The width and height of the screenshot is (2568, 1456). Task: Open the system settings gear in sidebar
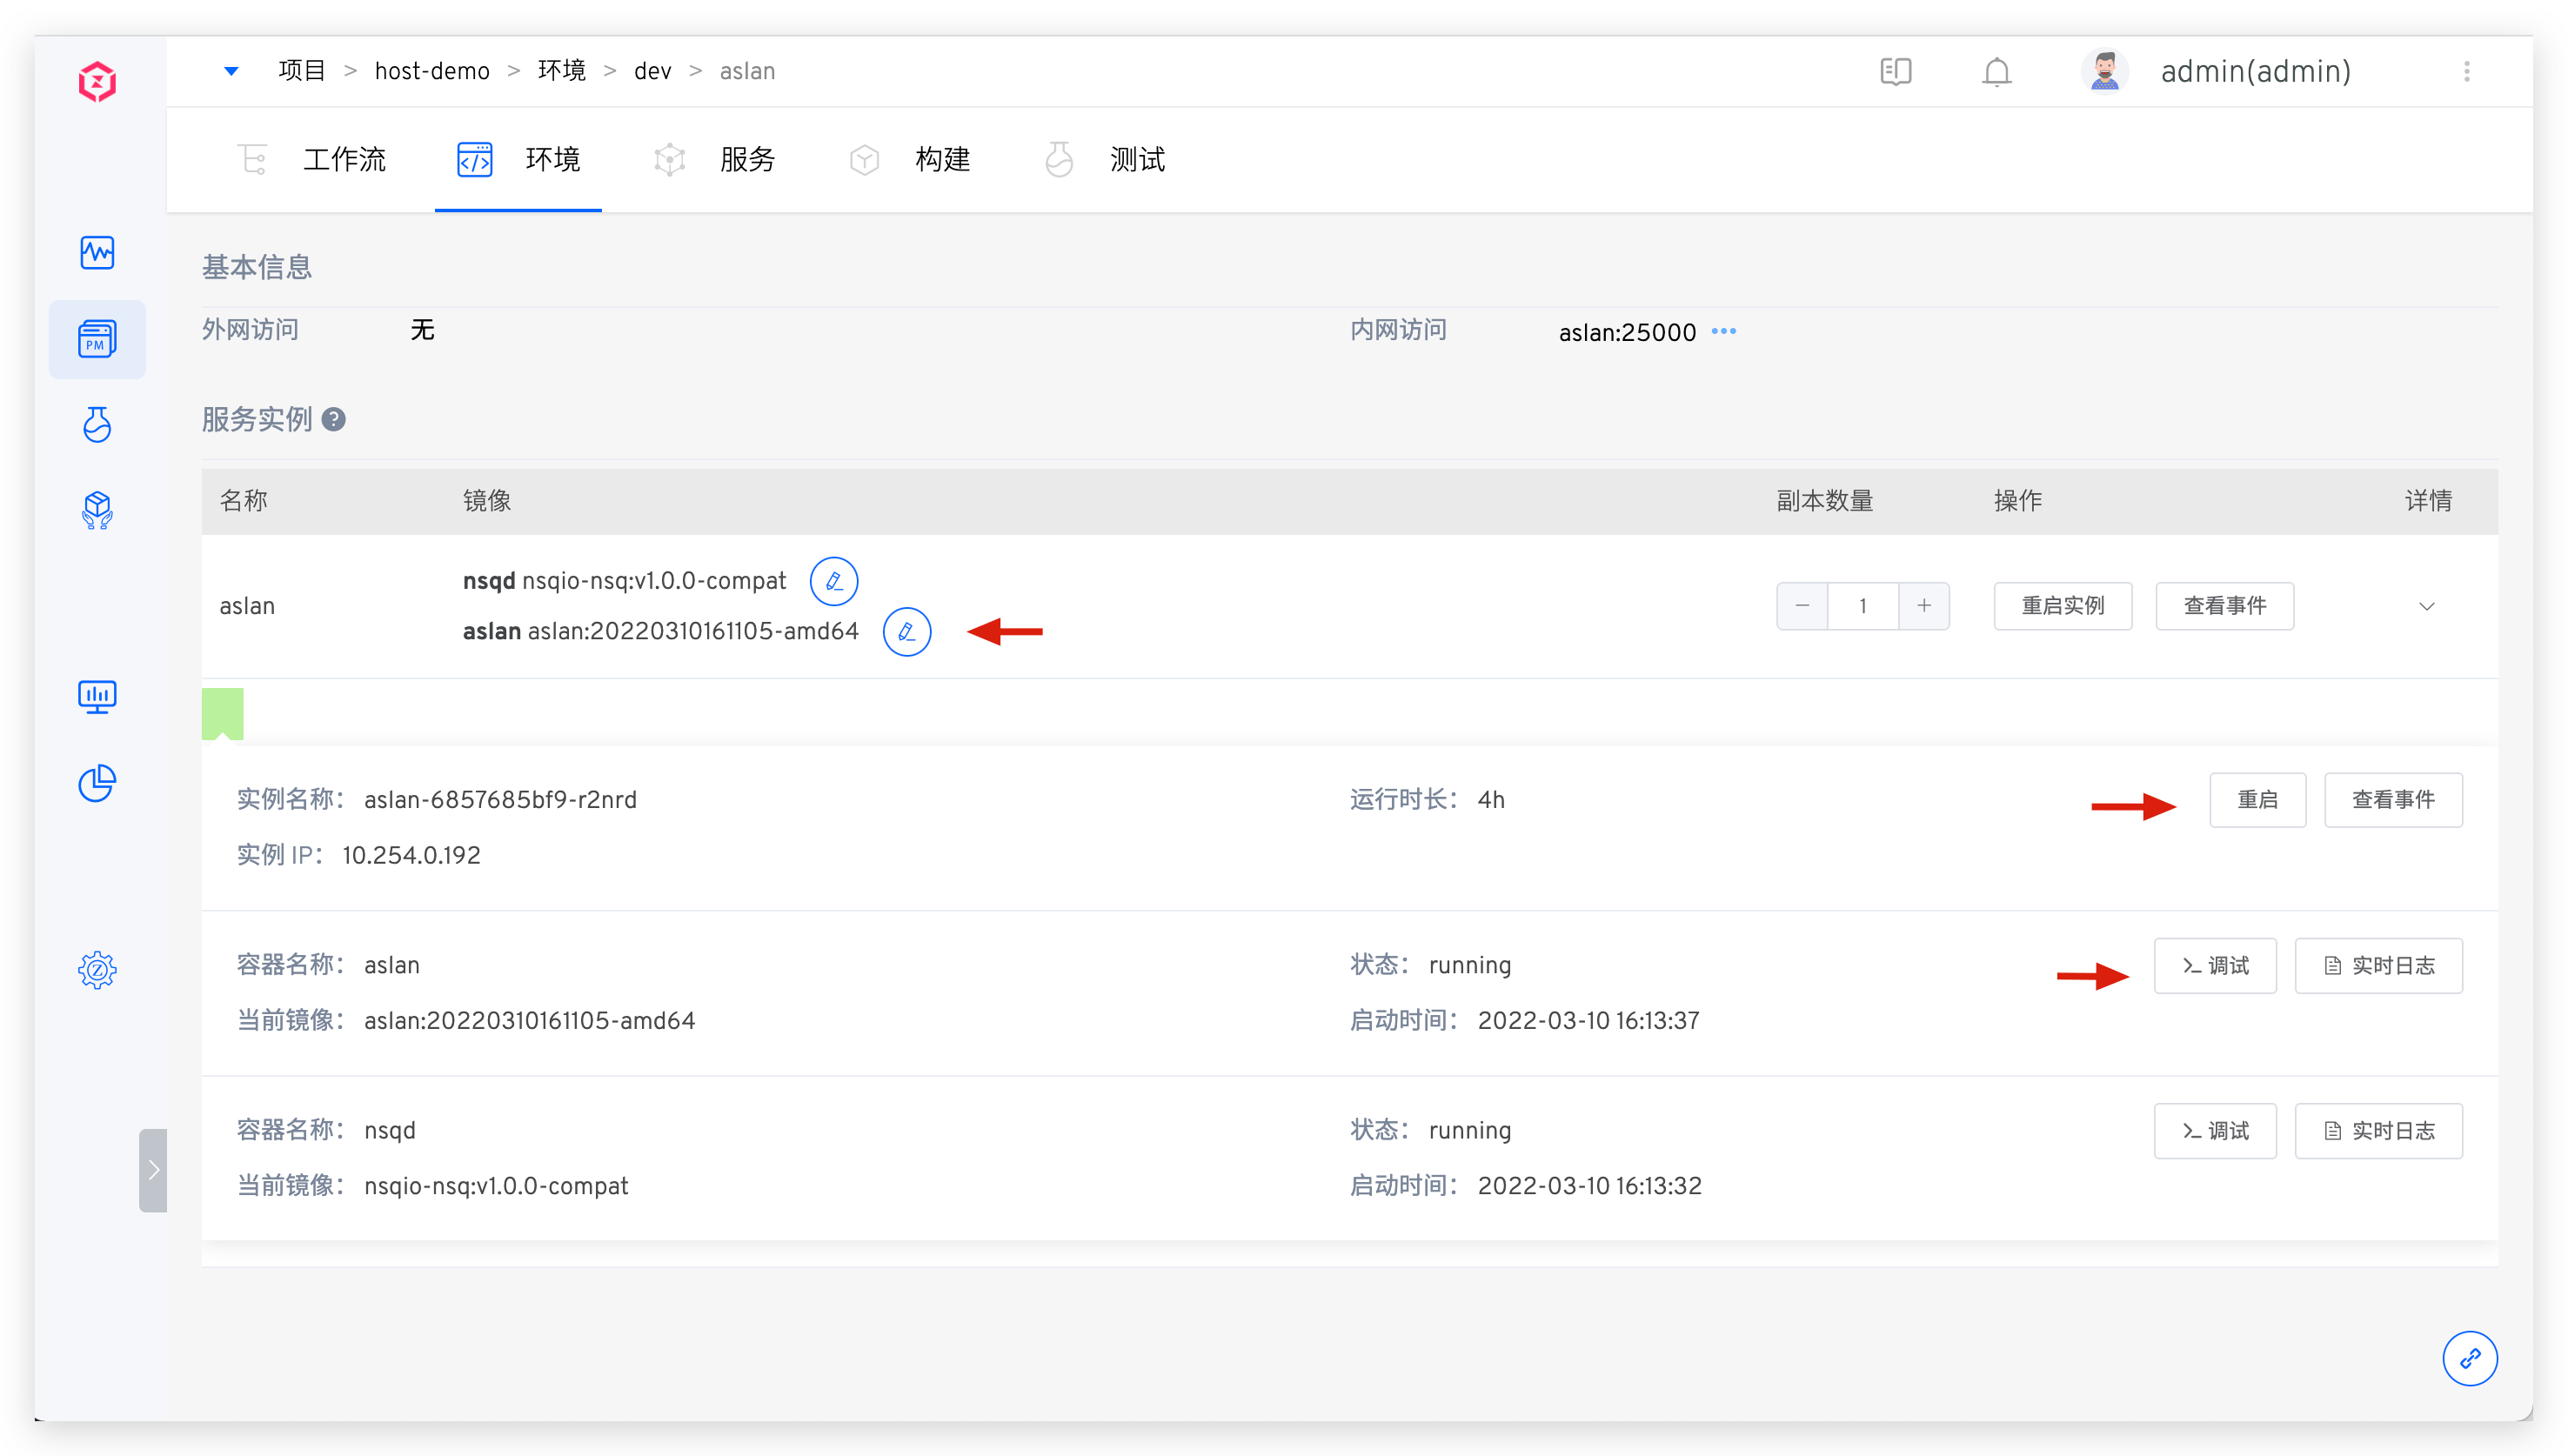[x=97, y=969]
